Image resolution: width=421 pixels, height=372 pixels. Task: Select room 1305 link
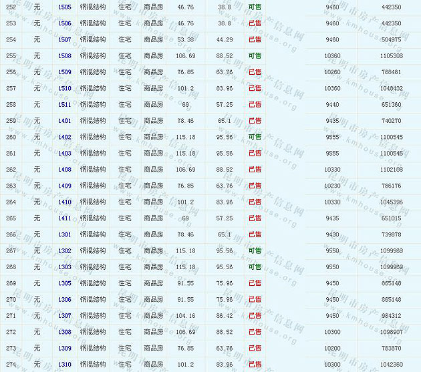tap(65, 283)
